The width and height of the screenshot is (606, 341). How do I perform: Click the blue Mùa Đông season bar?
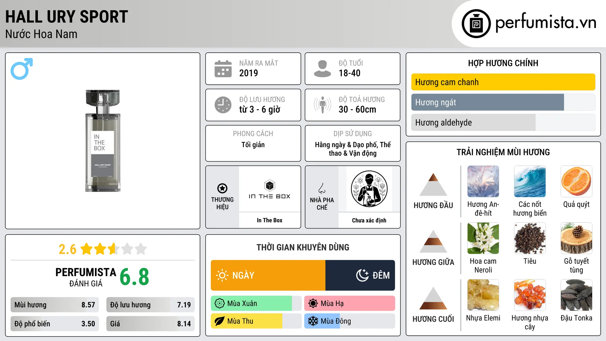point(350,321)
